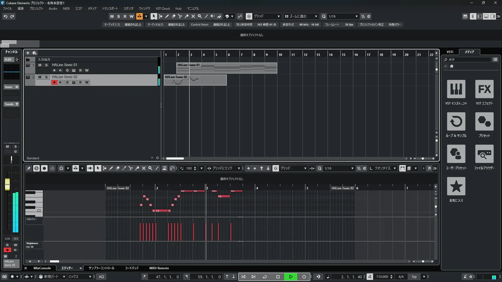
Task: Mute the HALion Sonic 01 track
Action: point(40,65)
